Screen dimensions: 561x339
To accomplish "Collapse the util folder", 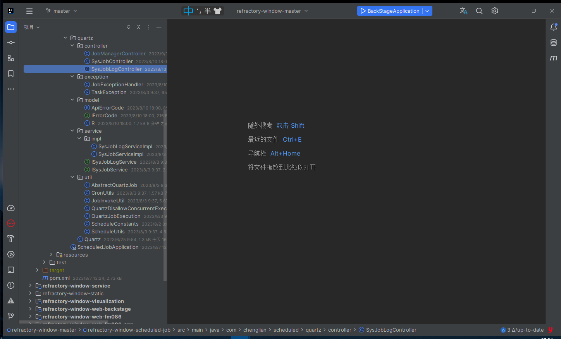I will coord(72,177).
